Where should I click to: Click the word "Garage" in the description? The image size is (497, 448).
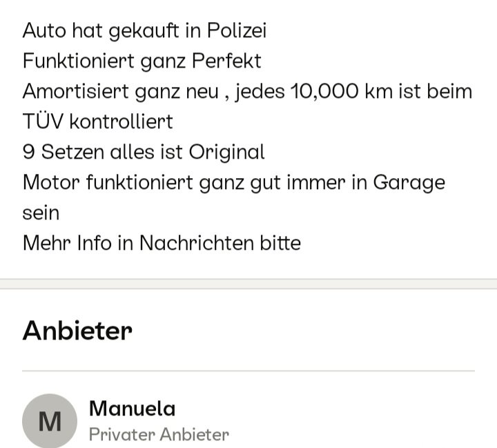(x=409, y=182)
